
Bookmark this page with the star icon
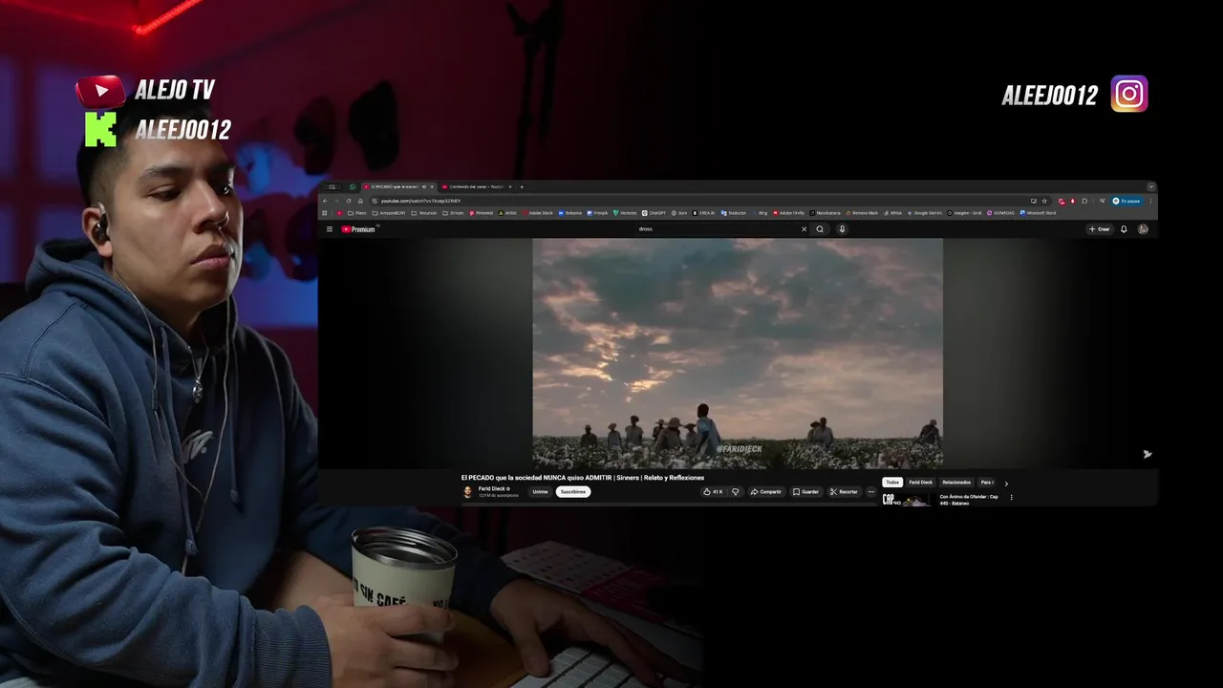(x=1044, y=201)
